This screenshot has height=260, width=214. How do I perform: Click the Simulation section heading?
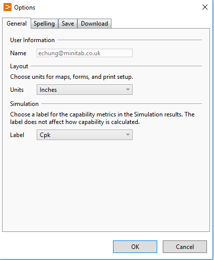click(24, 104)
